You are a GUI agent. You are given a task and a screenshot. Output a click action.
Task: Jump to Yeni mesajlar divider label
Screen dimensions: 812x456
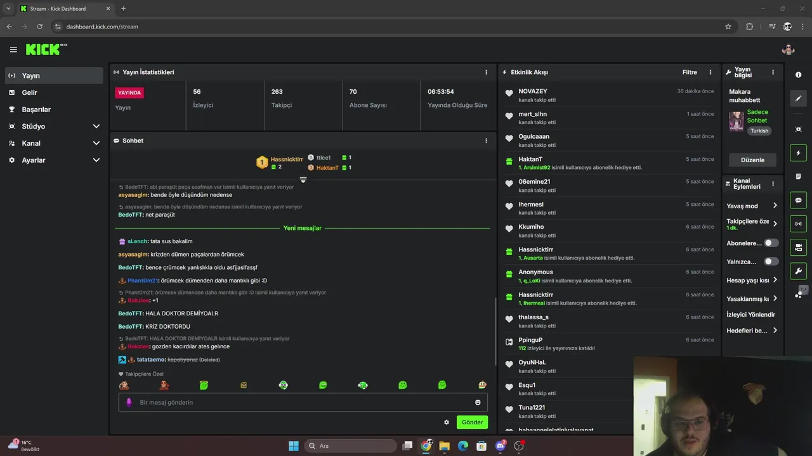302,228
